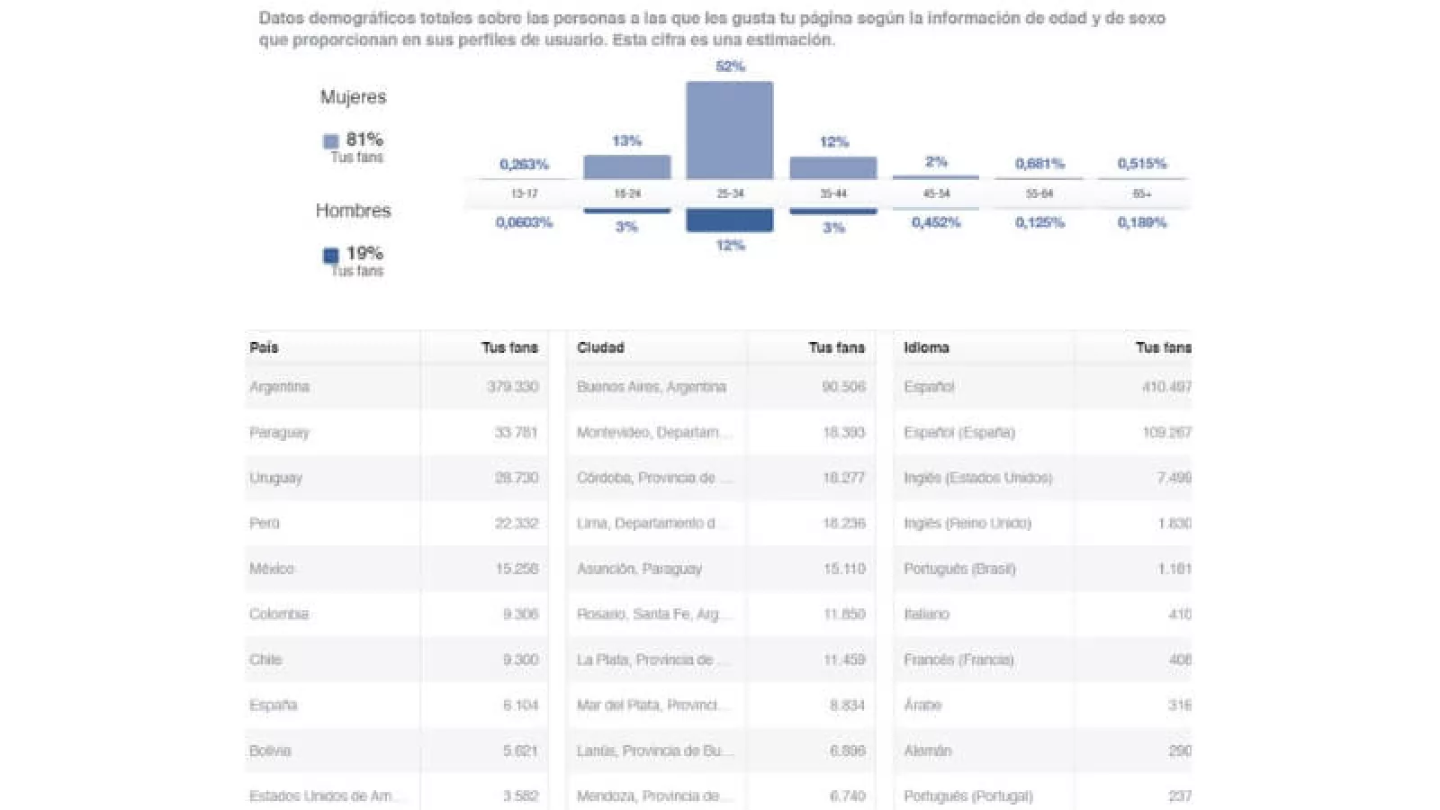Image resolution: width=1440 pixels, height=810 pixels.
Task: Select the 13% women 18-24 bar
Action: [626, 167]
